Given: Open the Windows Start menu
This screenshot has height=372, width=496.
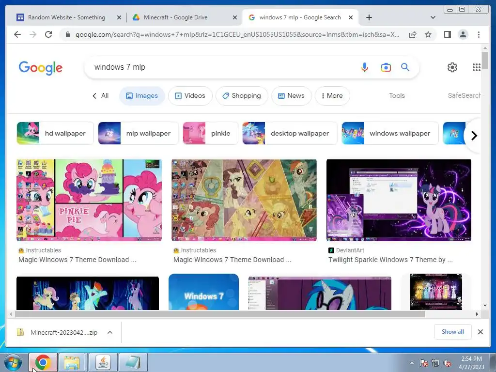Looking at the screenshot, I should 13,362.
